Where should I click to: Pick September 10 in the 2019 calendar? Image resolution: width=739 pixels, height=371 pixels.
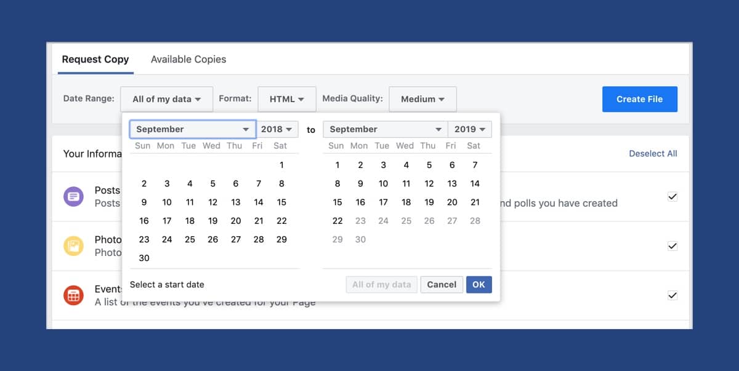coord(383,183)
